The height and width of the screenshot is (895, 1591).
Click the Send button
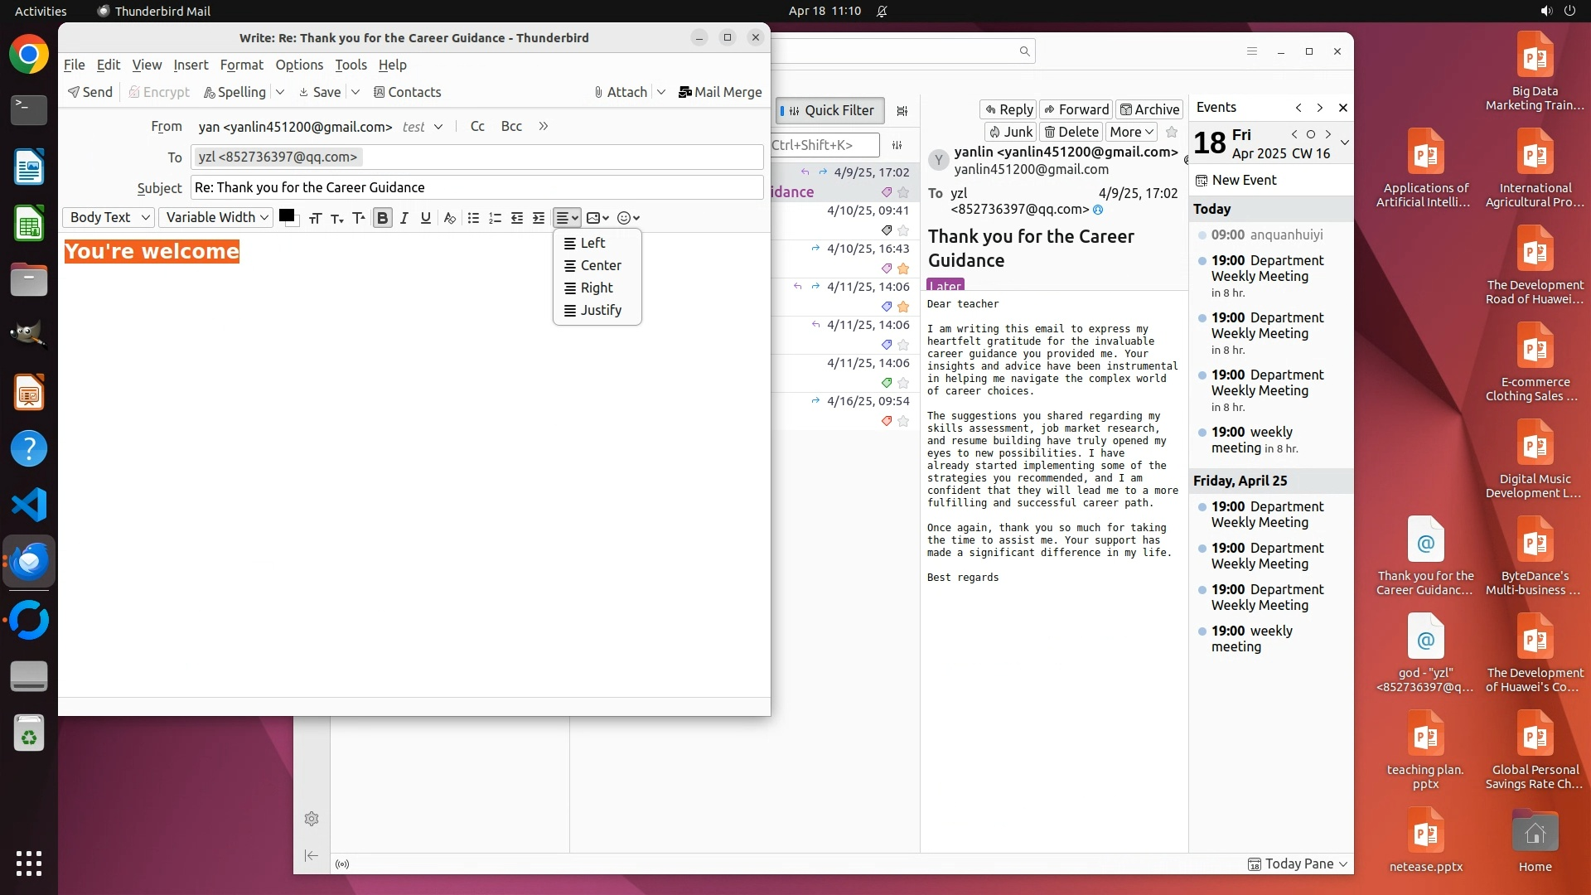(x=90, y=92)
